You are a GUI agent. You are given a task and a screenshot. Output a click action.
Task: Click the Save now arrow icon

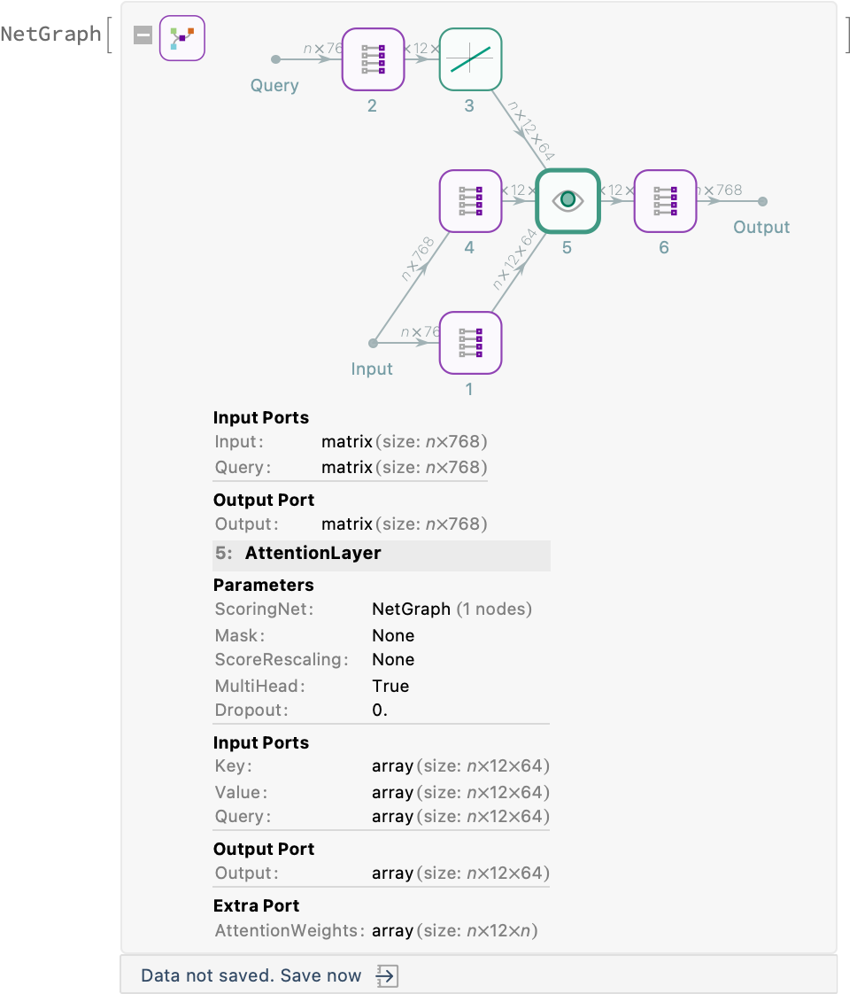[x=387, y=975]
